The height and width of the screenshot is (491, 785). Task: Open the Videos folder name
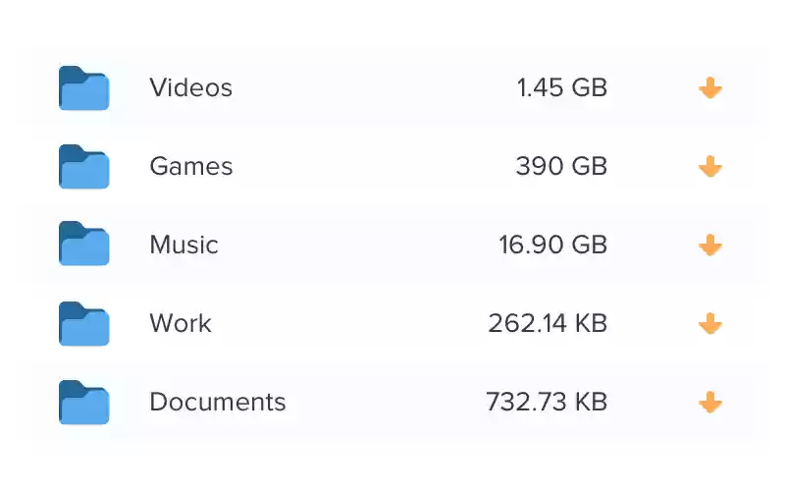pos(190,88)
